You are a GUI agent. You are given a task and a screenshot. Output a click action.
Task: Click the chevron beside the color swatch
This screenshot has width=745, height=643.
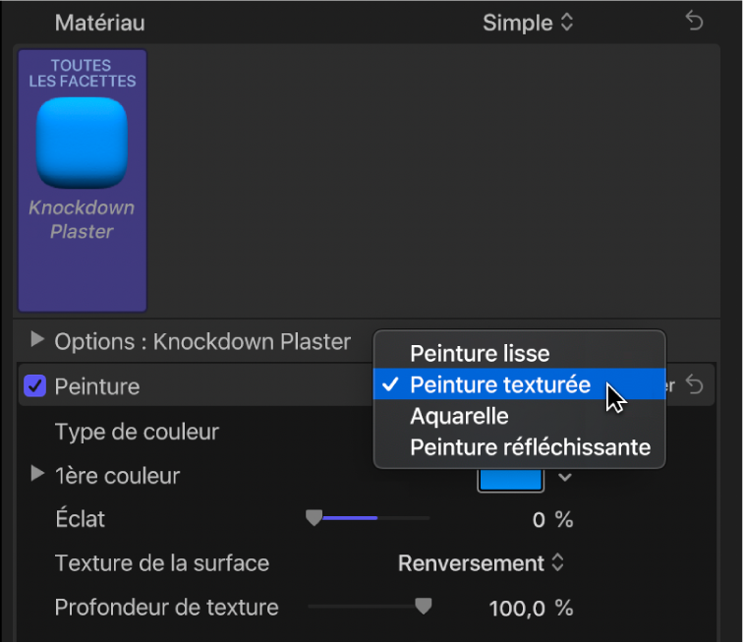point(565,478)
